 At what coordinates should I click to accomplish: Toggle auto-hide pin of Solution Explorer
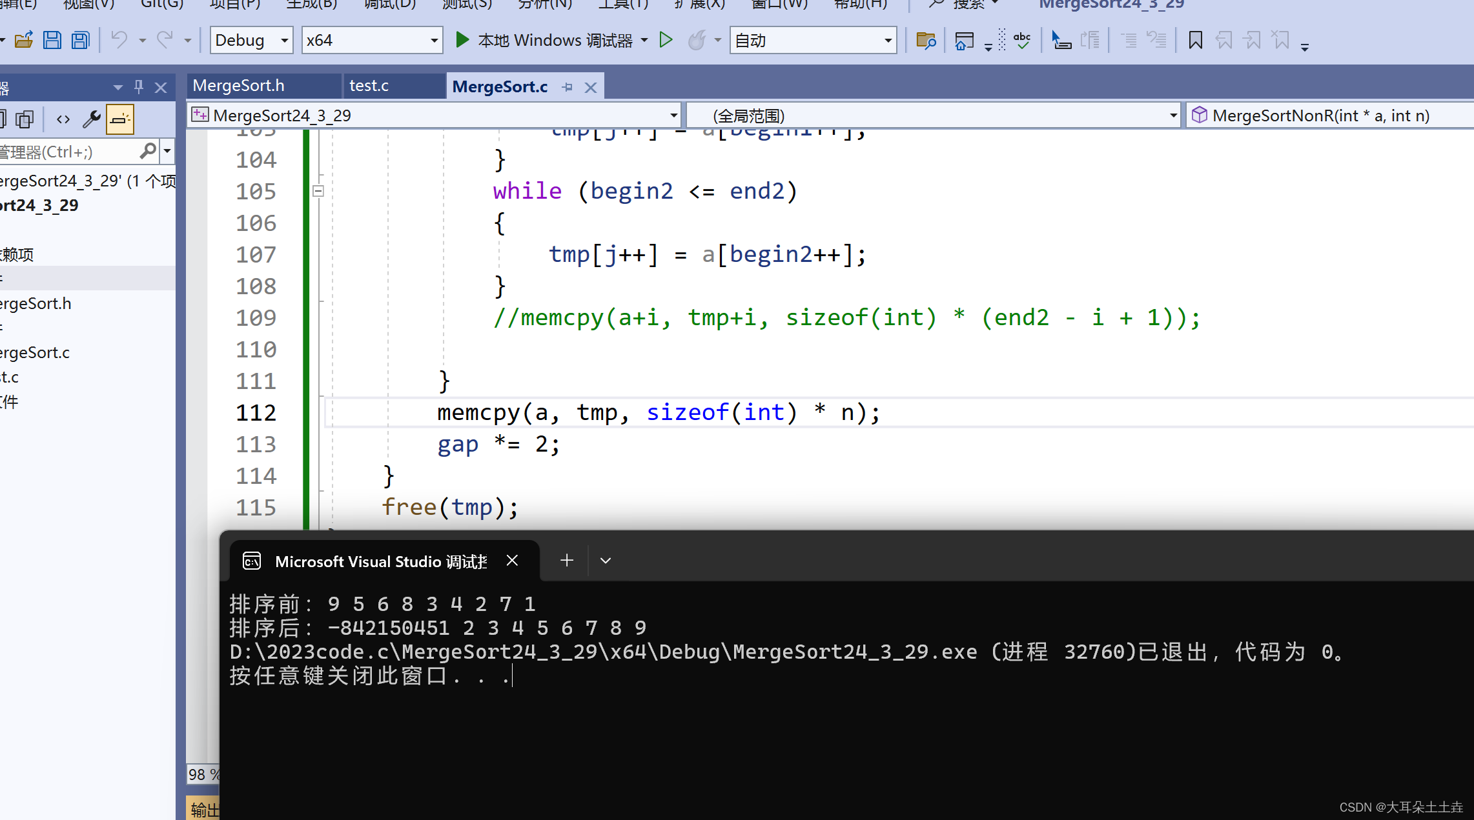[139, 86]
